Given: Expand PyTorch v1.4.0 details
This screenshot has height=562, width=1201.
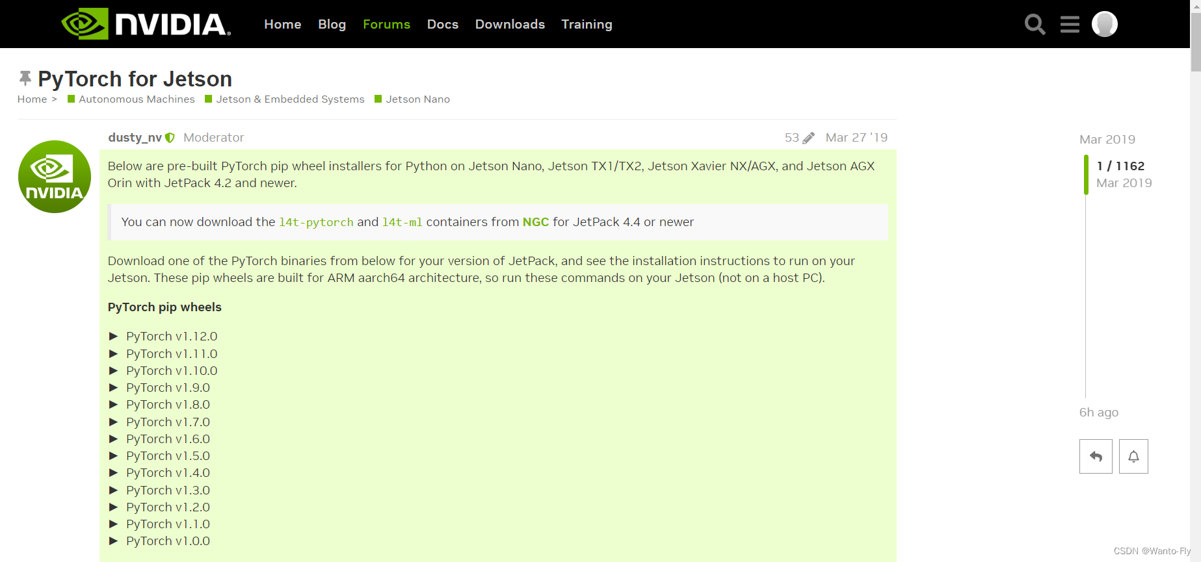Looking at the screenshot, I should tap(159, 473).
